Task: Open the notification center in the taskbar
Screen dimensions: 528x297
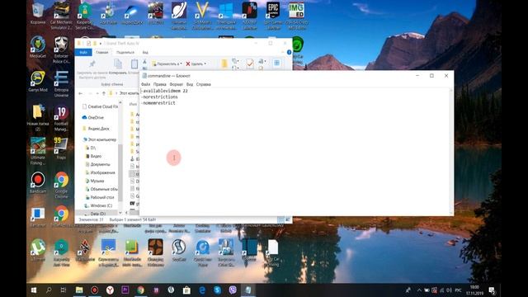Action: pyautogui.click(x=492, y=290)
